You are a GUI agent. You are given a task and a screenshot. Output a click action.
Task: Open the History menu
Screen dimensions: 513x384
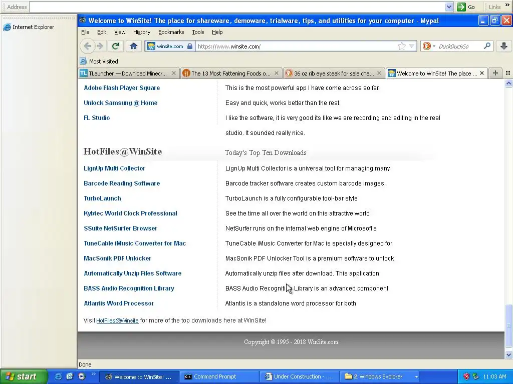point(142,32)
